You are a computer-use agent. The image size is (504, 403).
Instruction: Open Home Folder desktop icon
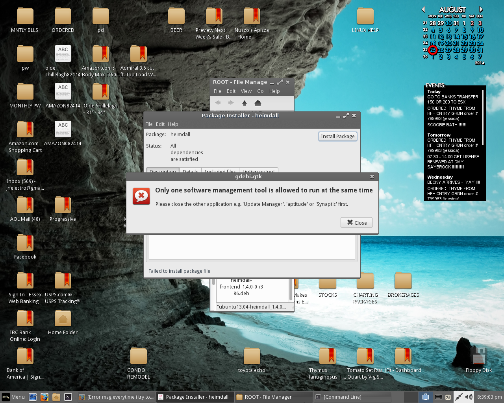pyautogui.click(x=63, y=322)
